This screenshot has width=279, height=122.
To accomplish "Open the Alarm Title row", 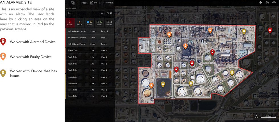I will (x=90, y=51).
